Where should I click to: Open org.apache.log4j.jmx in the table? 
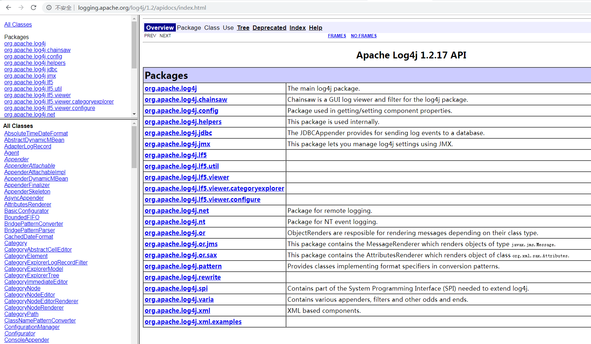(177, 144)
